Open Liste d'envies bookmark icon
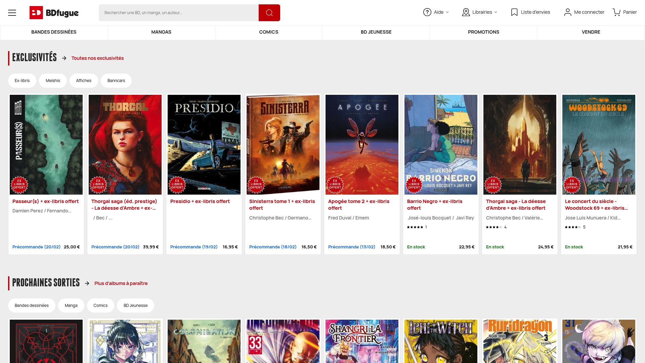Screen dimensions: 645x363 [514, 12]
